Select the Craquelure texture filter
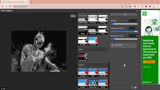160x90 pixels. point(83,73)
